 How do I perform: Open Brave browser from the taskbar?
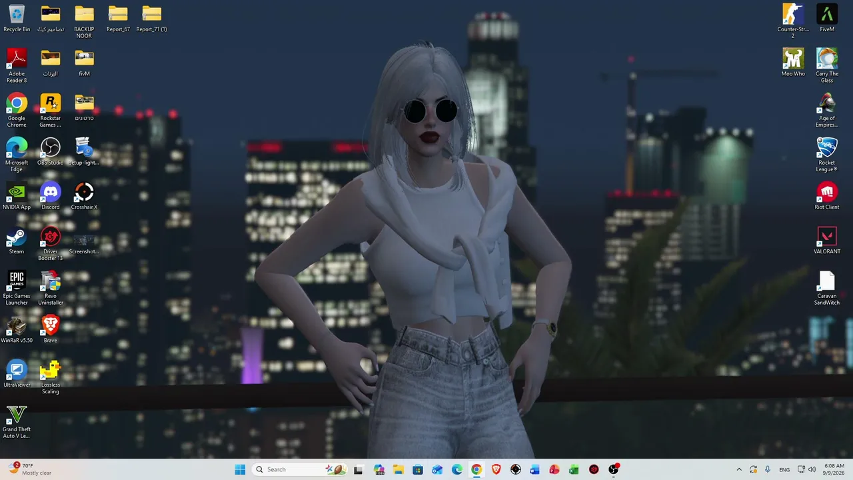pos(496,469)
